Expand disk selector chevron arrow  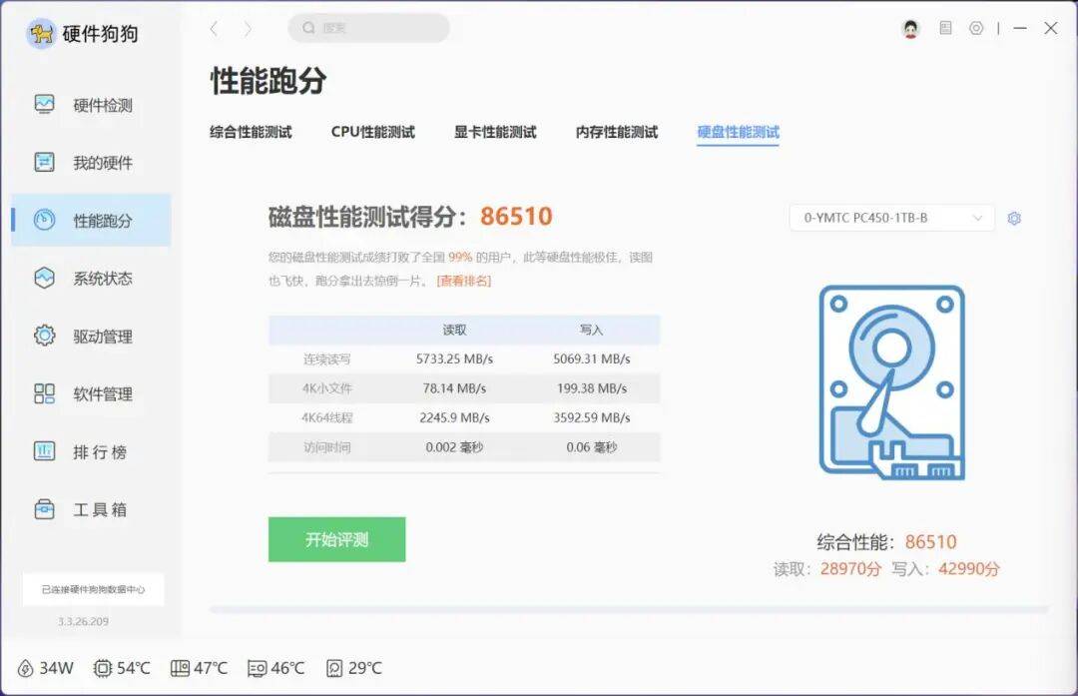coord(977,218)
